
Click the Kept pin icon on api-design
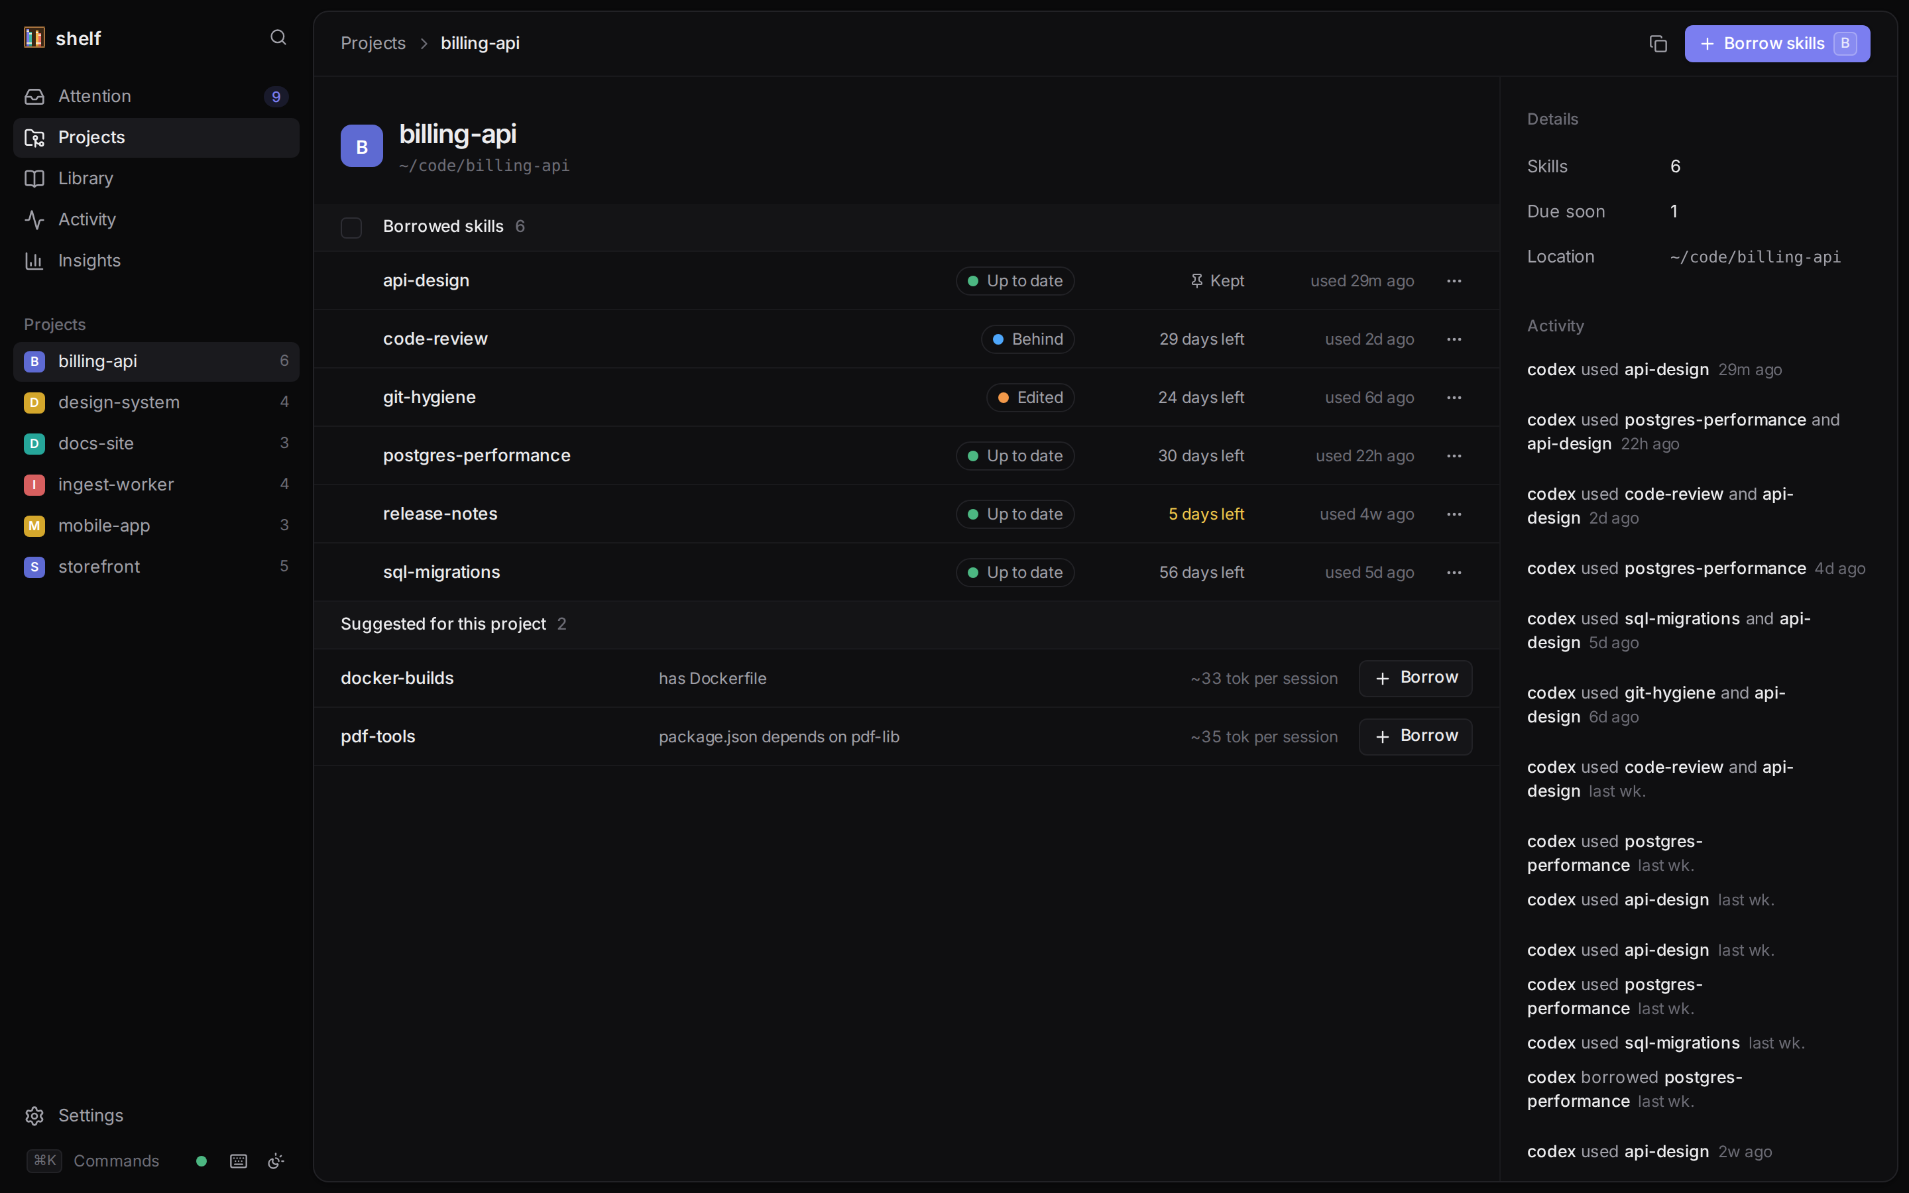1196,281
